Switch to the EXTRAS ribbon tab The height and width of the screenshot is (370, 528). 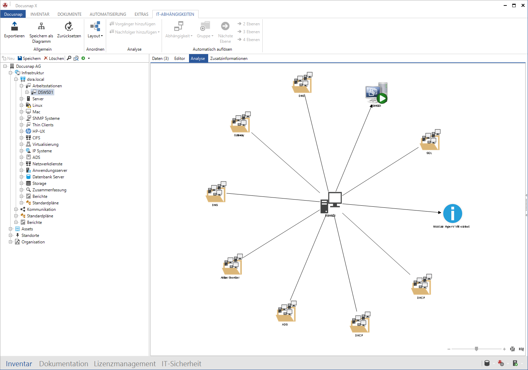coord(141,14)
